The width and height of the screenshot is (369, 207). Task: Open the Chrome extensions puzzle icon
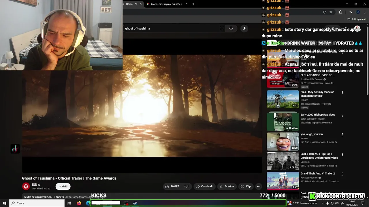tap(340, 12)
